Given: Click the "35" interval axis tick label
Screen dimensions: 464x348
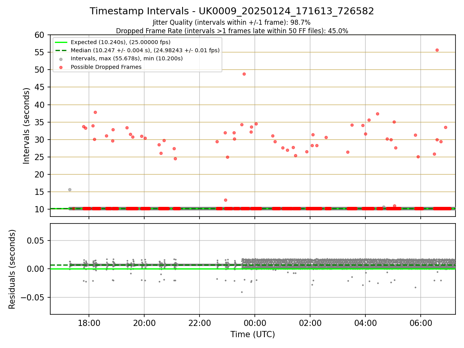Looking at the screenshot, I should [x=40, y=123].
